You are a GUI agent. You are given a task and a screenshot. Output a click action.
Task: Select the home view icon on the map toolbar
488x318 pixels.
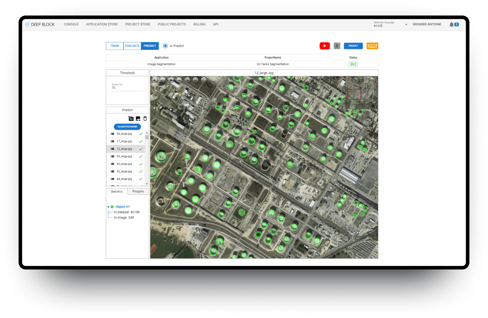click(171, 80)
